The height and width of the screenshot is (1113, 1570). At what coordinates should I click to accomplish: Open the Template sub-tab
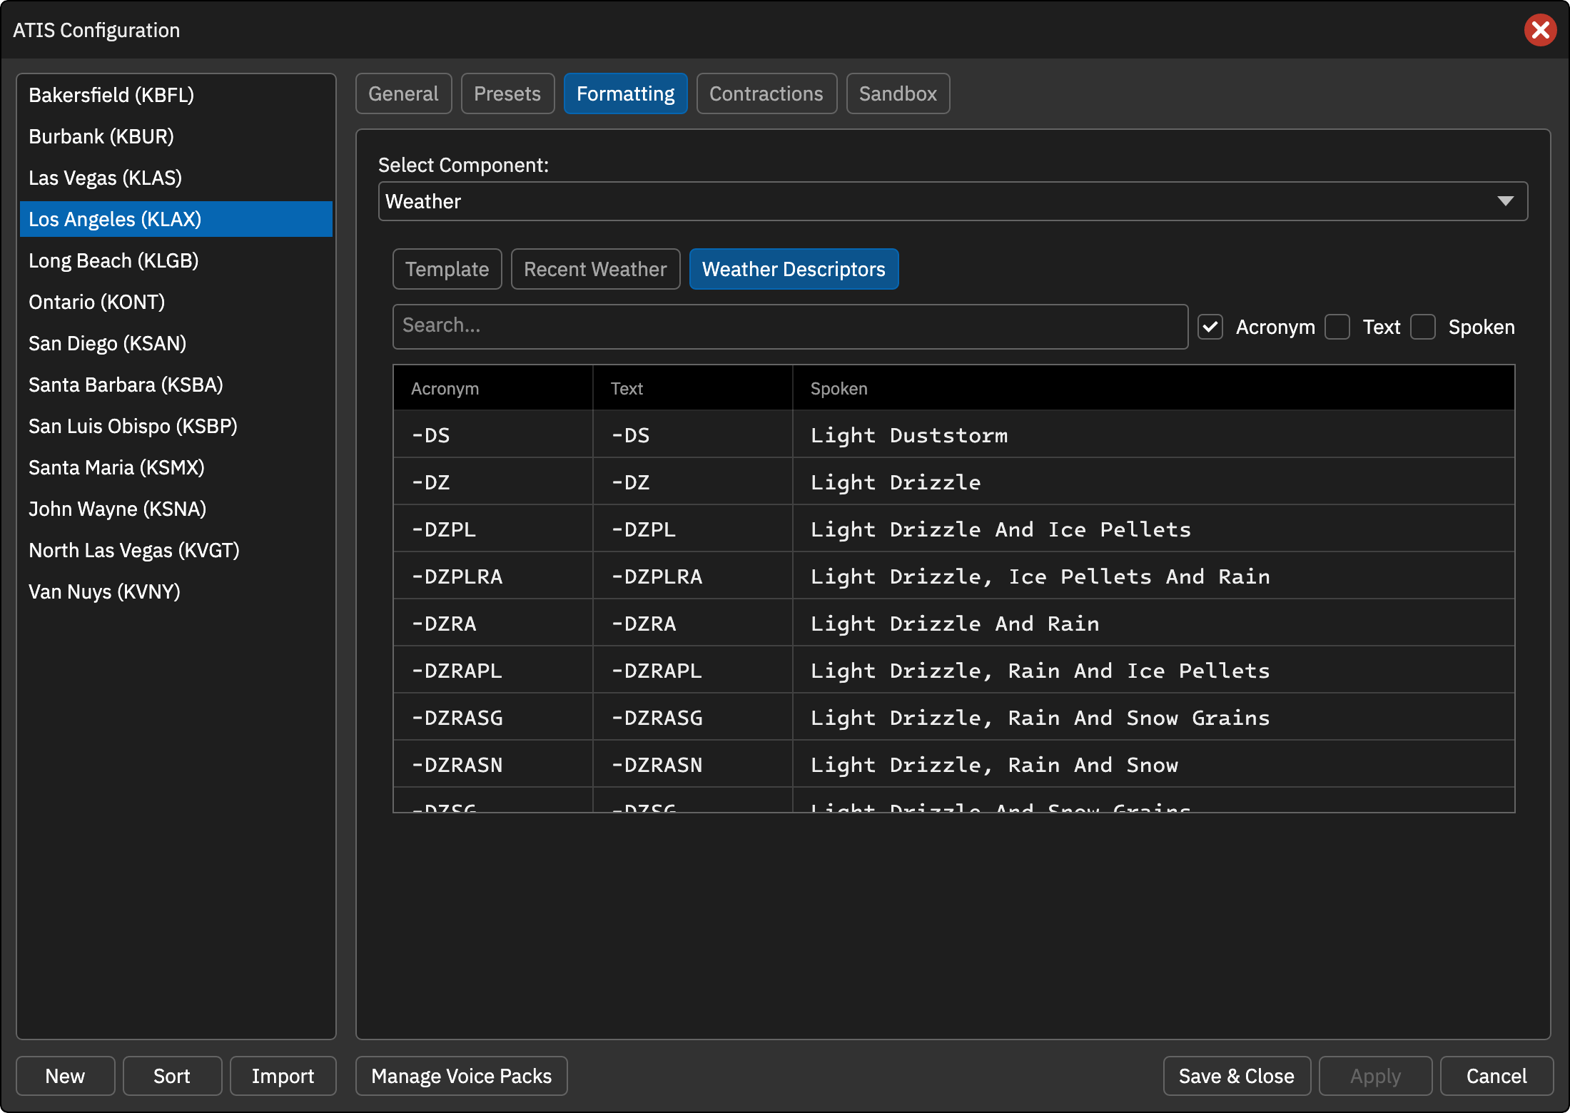point(447,269)
